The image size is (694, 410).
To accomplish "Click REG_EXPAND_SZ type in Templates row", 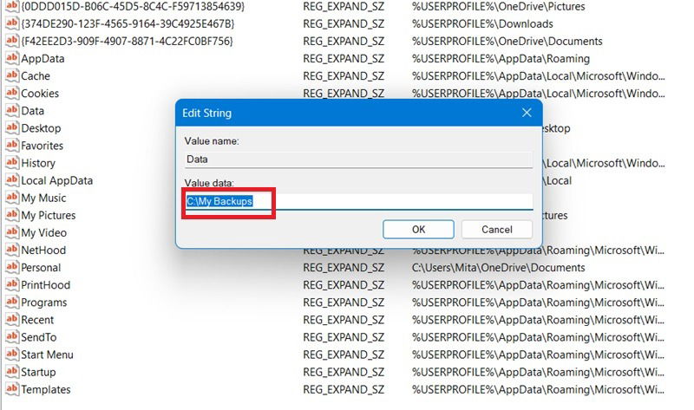I will tap(344, 390).
